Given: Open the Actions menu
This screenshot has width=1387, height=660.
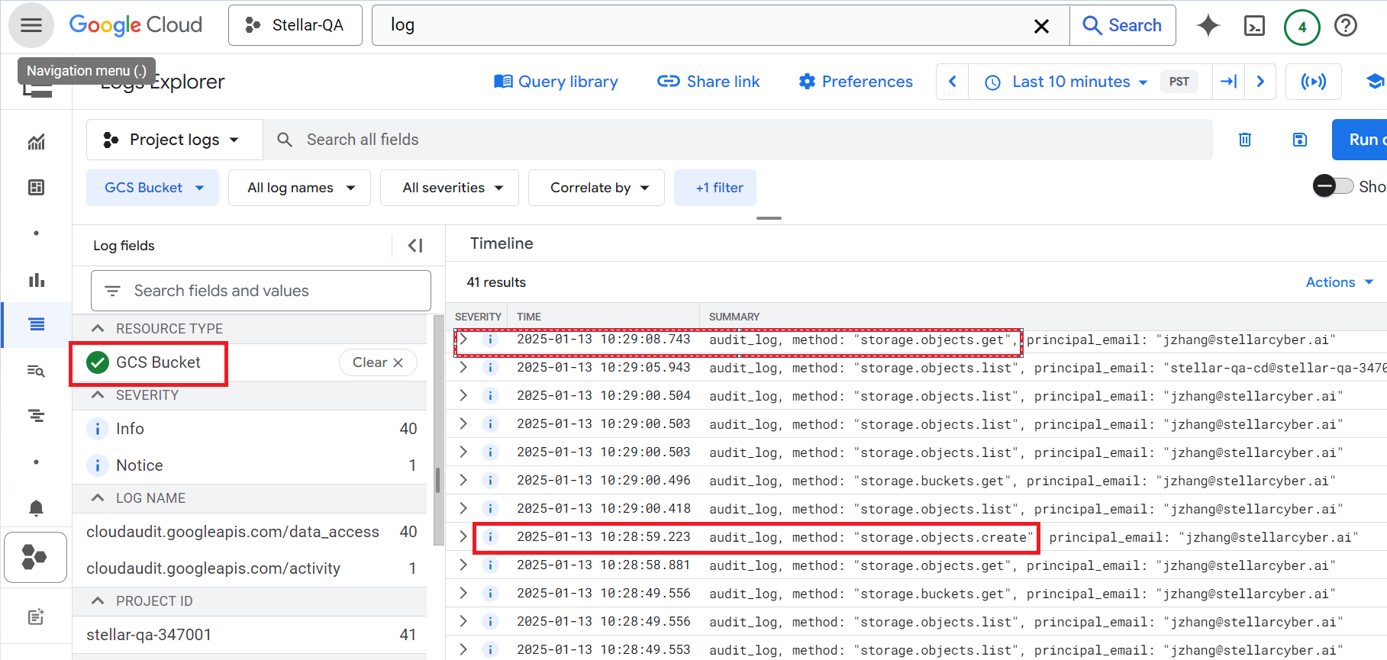Looking at the screenshot, I should pos(1339,282).
